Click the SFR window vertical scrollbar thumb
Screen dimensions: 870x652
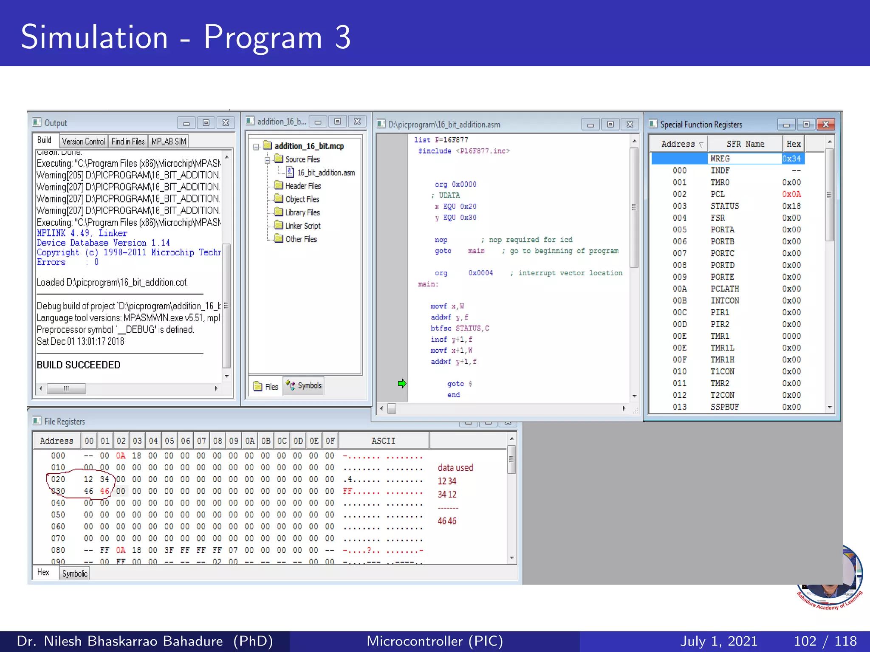click(829, 194)
